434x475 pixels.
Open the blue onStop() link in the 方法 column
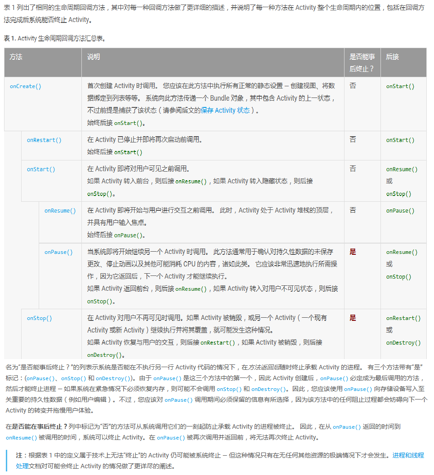point(40,318)
